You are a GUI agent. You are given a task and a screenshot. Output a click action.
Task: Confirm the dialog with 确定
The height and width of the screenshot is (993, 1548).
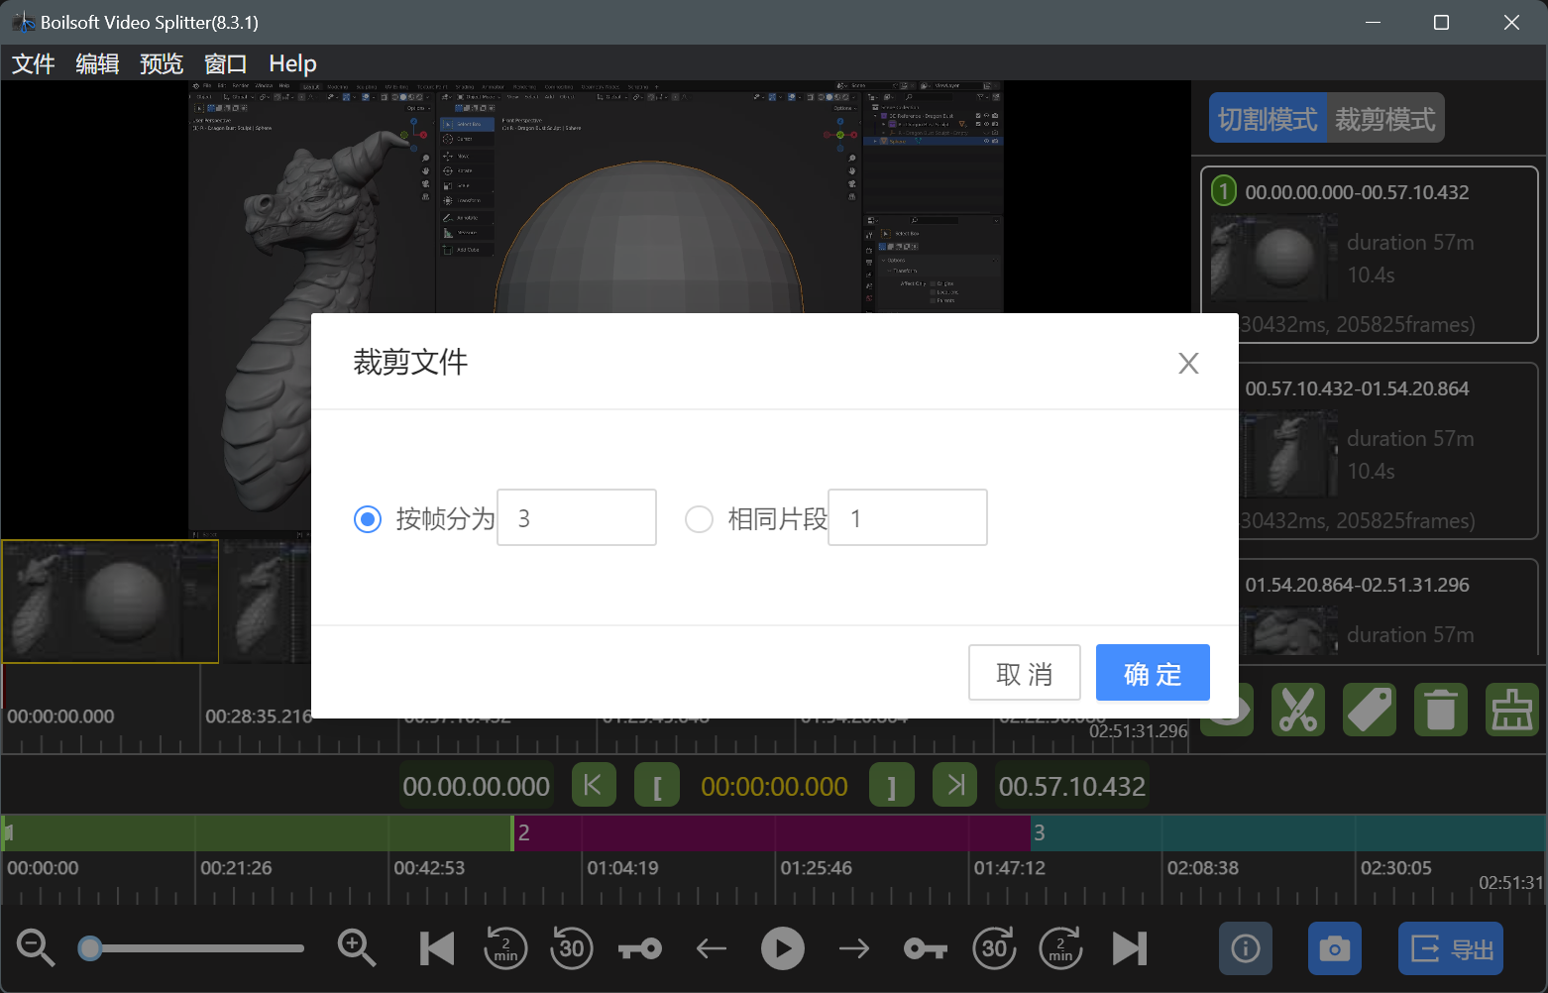click(x=1153, y=673)
